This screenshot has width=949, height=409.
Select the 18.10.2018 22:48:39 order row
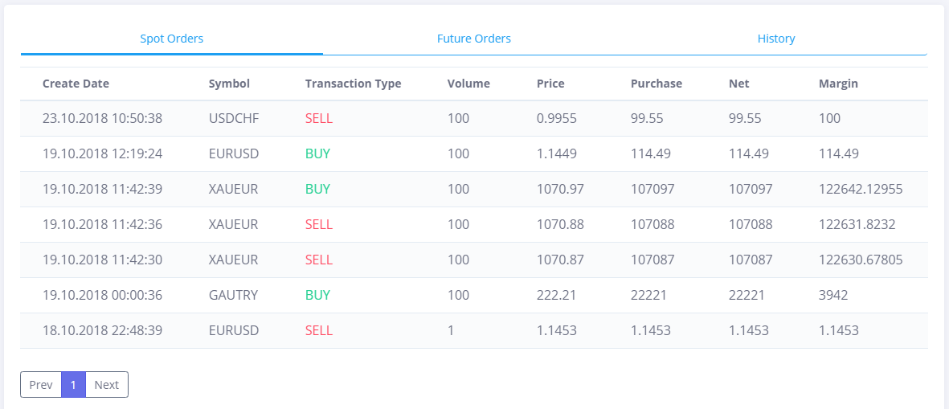[x=474, y=331]
